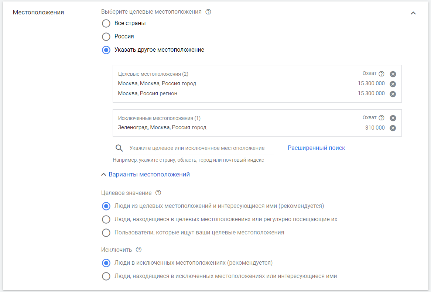Open reach help icon in excluded locations box
431x292 pixels.
point(381,118)
